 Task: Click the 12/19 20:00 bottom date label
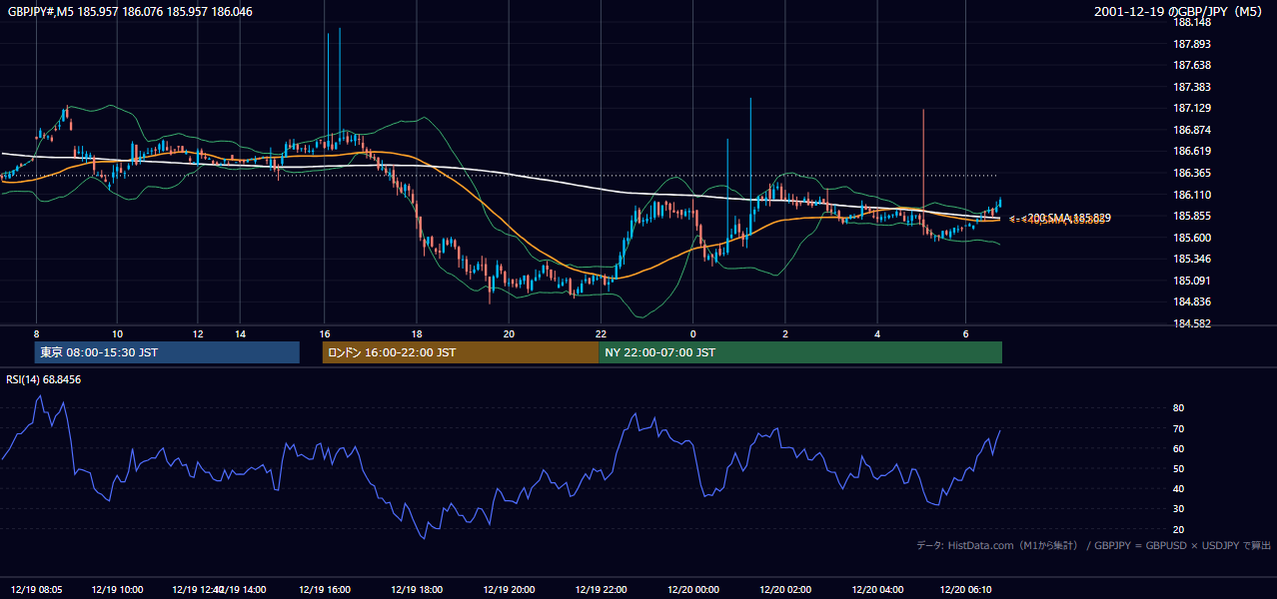point(509,589)
